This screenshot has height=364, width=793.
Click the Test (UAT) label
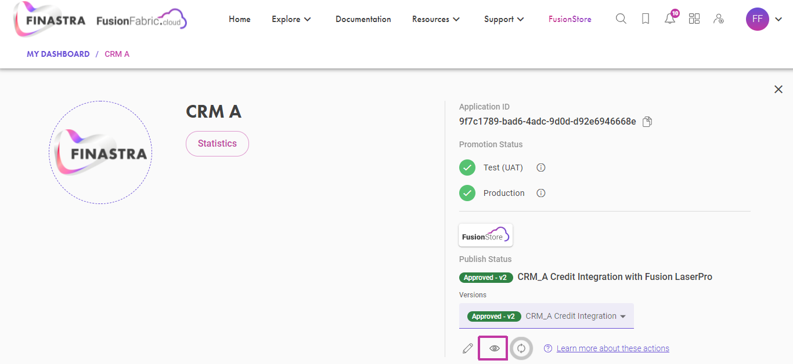tap(503, 168)
